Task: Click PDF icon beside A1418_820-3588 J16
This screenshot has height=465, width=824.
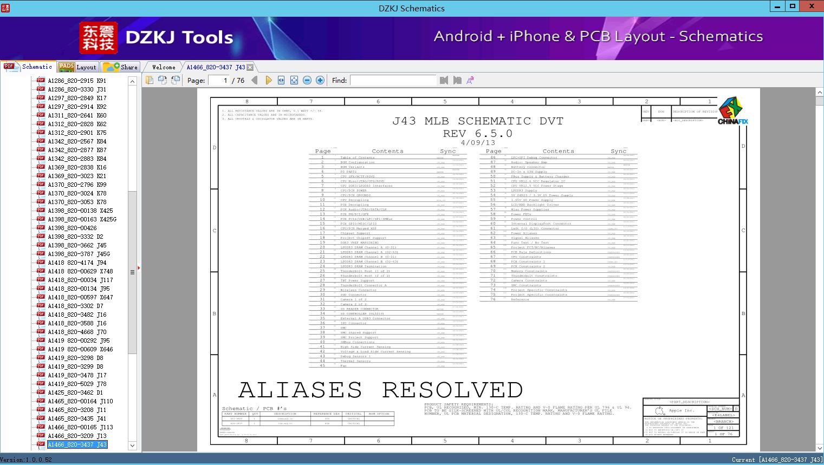Action: [x=41, y=323]
